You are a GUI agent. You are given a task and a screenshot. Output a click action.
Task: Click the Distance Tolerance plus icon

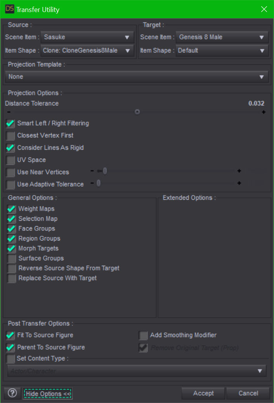264,112
